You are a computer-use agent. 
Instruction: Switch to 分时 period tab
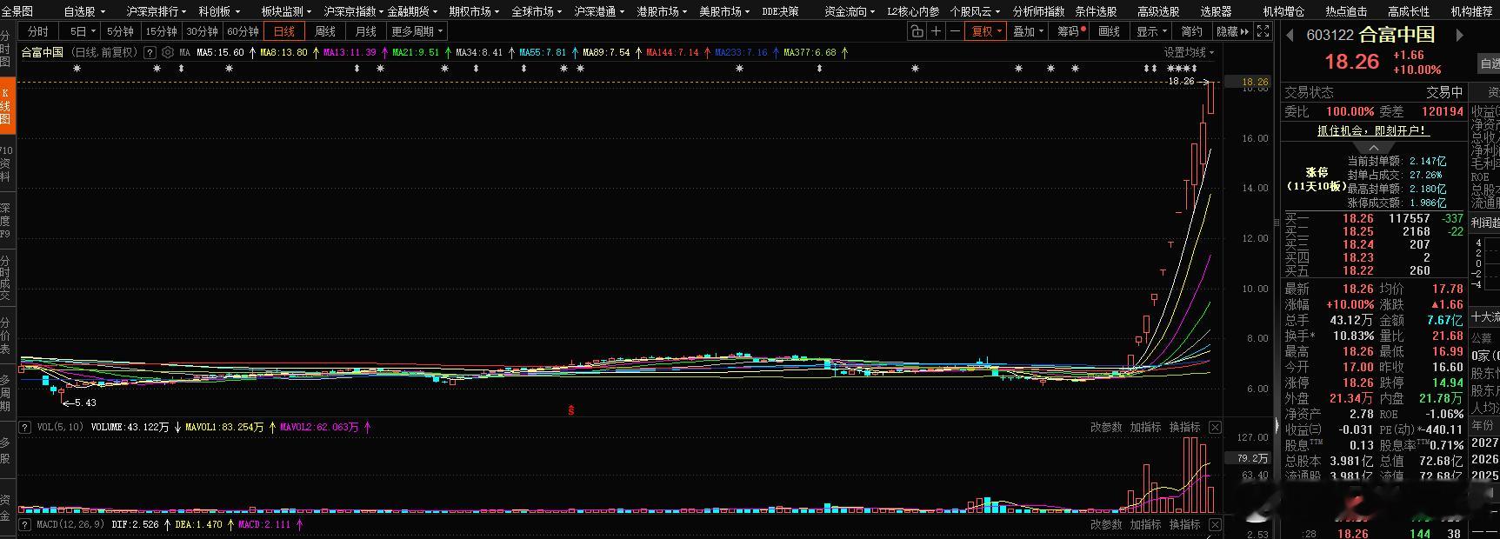[x=39, y=31]
